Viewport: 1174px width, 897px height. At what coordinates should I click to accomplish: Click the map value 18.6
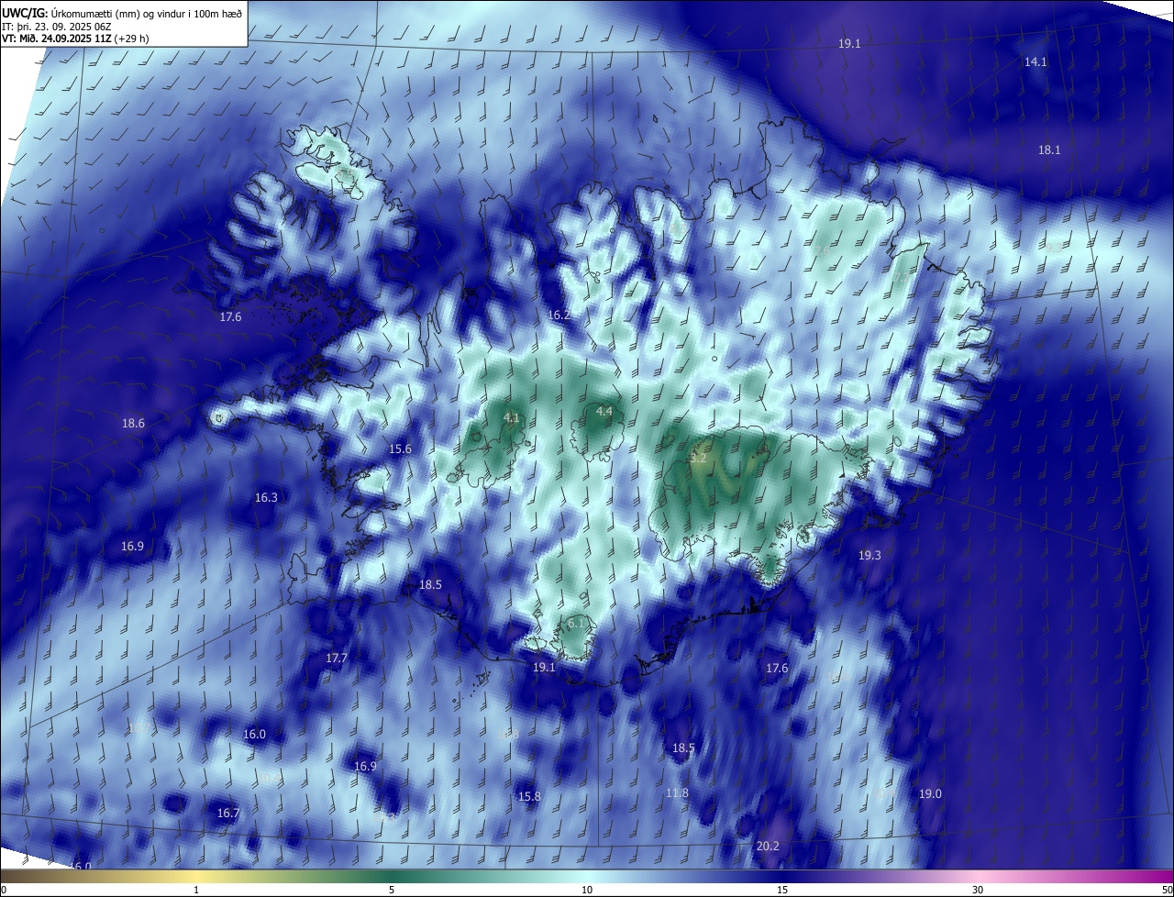coord(133,423)
